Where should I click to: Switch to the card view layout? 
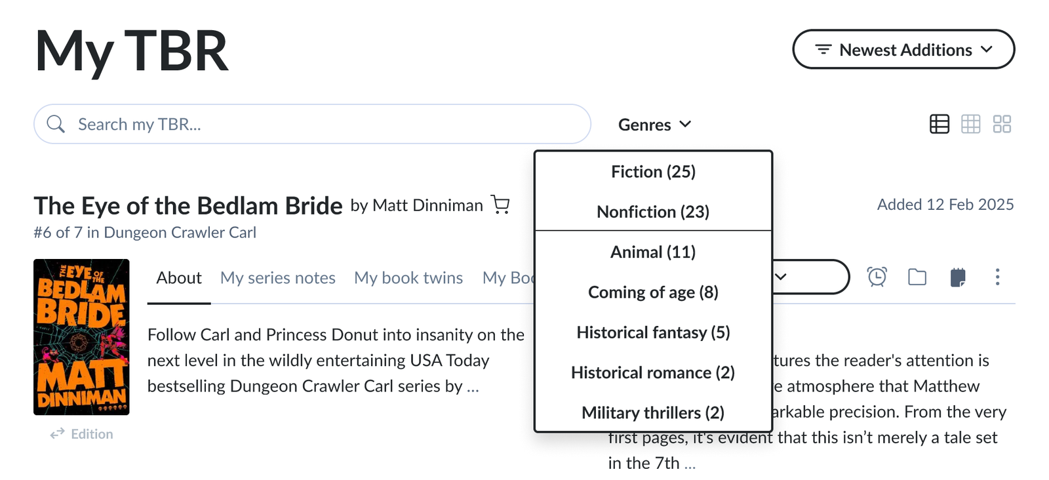click(1002, 124)
